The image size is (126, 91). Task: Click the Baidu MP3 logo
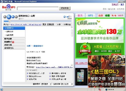tap(8, 8)
